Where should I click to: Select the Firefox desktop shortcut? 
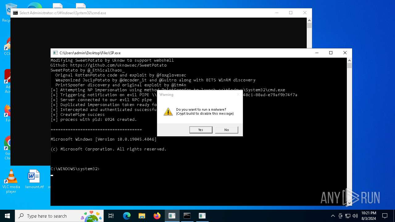pos(7,113)
